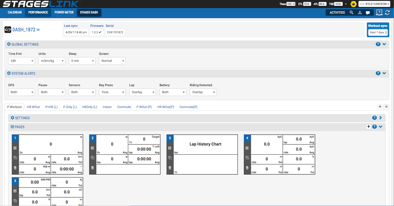The height and width of the screenshot is (206, 394).
Task: Switch to the HR WOut profile tab
Action: [33, 107]
